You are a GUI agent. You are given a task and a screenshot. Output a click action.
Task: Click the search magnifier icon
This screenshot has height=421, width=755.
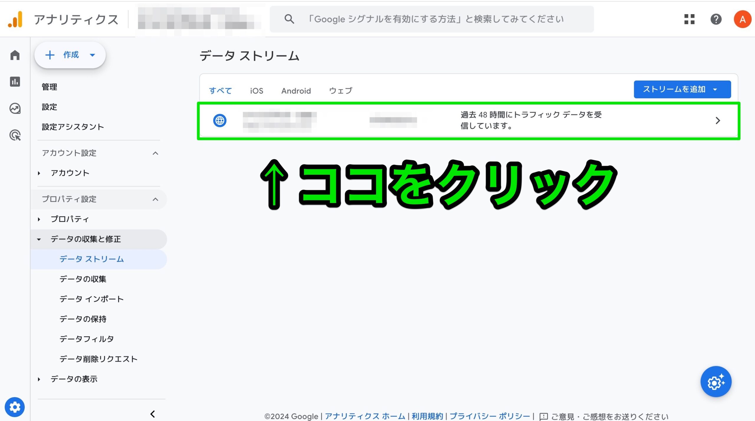tap(289, 19)
